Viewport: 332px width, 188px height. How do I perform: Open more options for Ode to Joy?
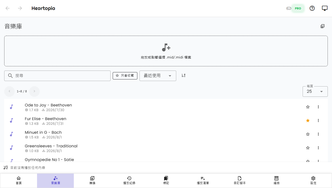pos(318,107)
